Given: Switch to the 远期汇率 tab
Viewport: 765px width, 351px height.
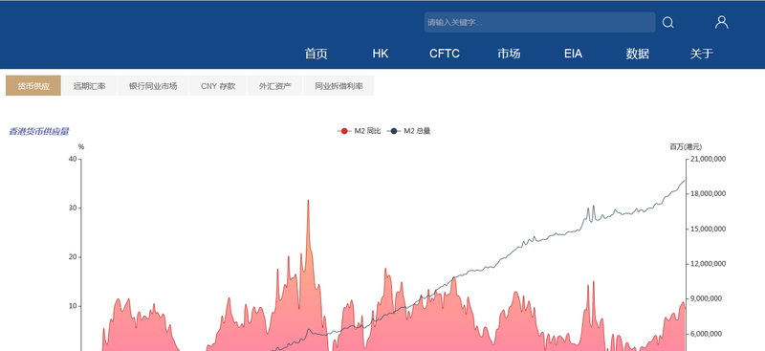Looking at the screenshot, I should (x=89, y=86).
